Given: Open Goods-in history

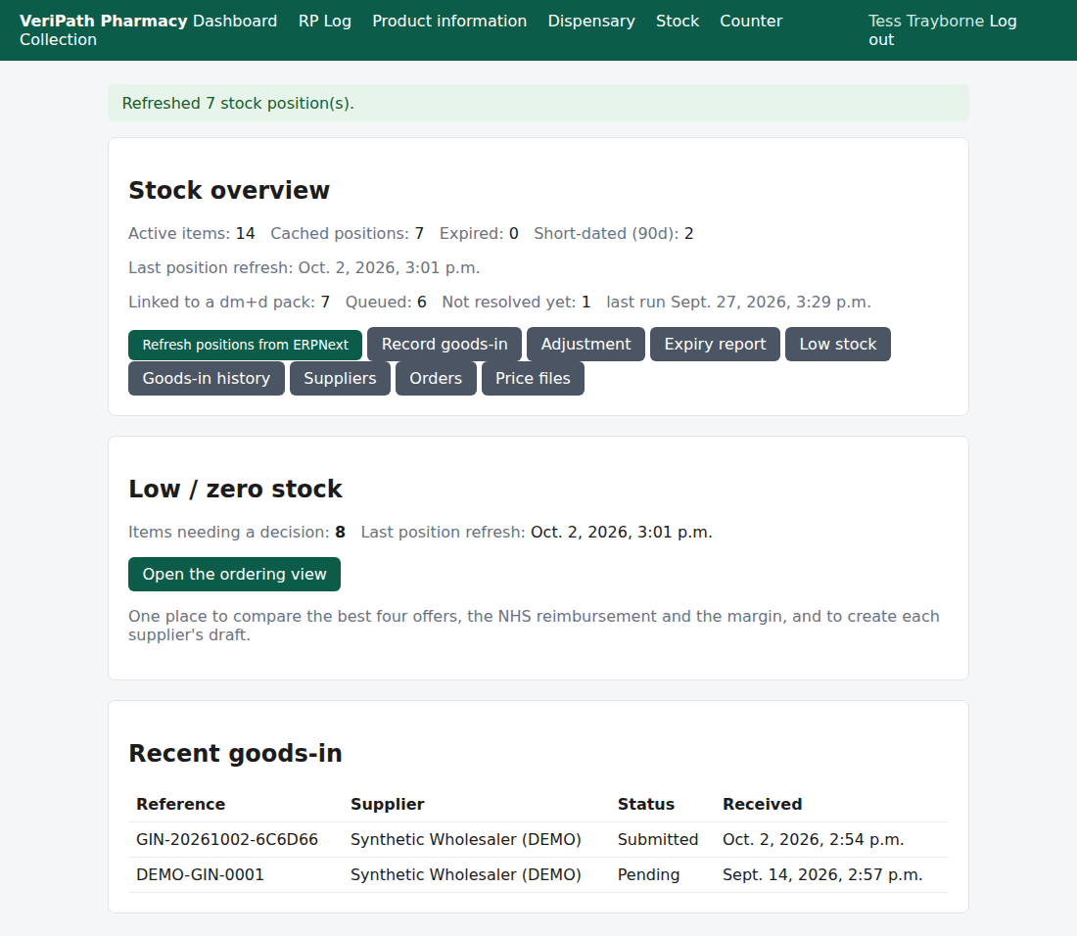Looking at the screenshot, I should (206, 378).
